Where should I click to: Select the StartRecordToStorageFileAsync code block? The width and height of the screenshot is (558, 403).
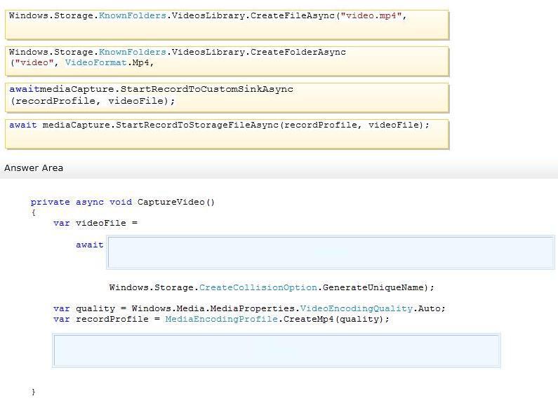[227, 135]
